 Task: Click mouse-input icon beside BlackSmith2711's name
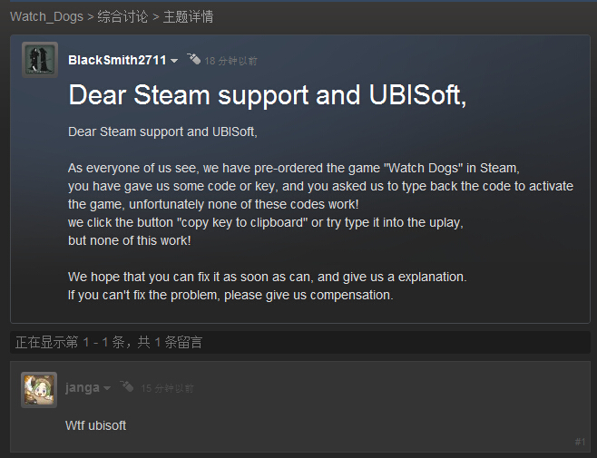click(x=193, y=60)
